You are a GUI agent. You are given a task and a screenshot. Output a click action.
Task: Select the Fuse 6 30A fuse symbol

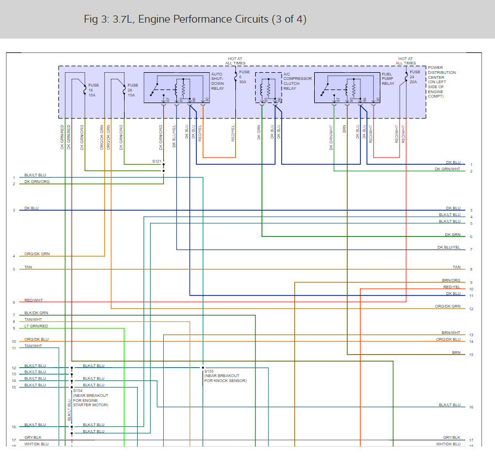click(x=235, y=77)
